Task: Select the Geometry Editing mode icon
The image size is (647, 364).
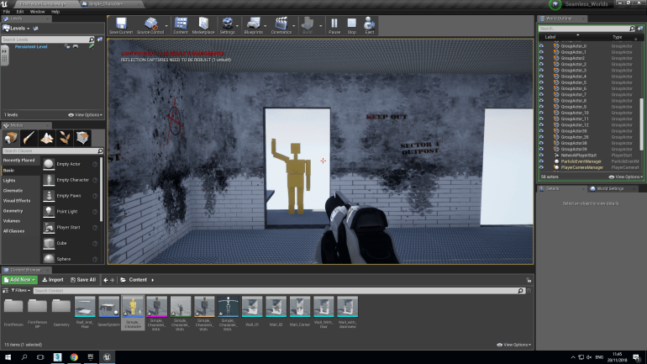Action: 82,138
